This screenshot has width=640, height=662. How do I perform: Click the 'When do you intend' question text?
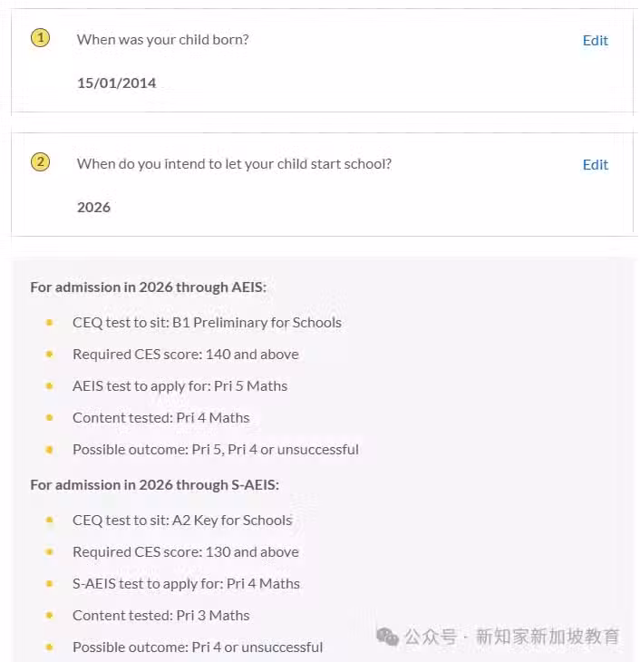(234, 164)
